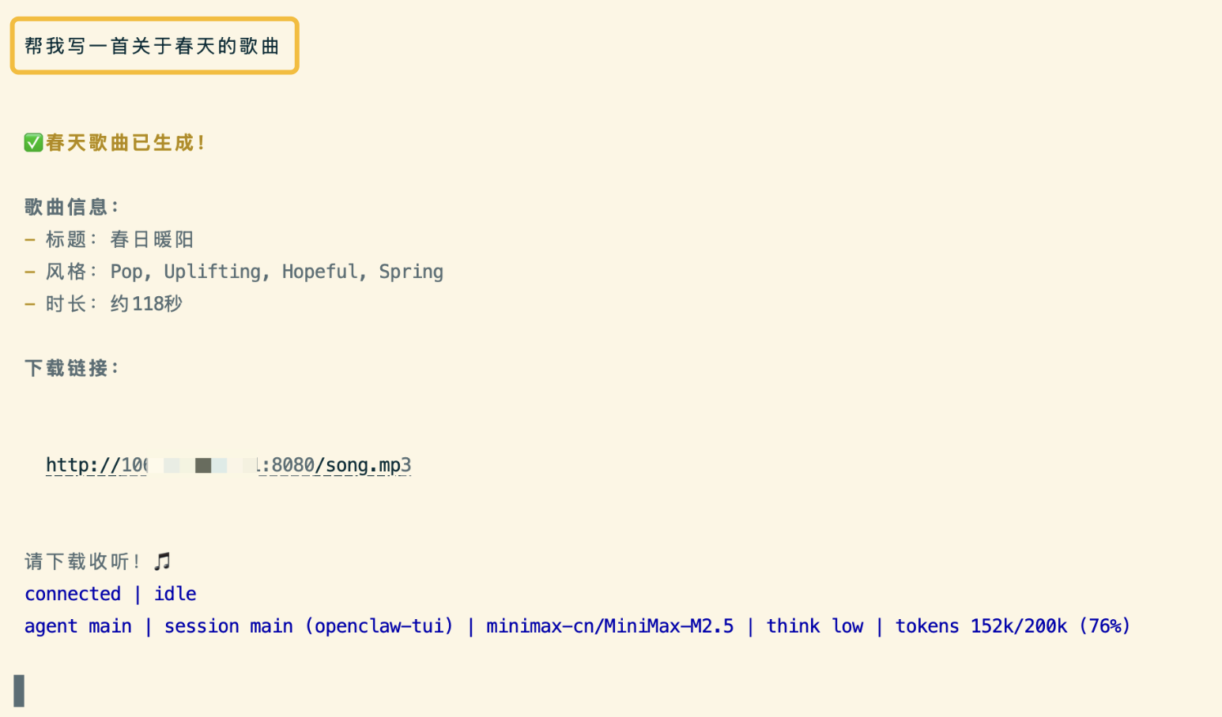Click the style text "Pop, Uplifting, Hopeful, Spring"

click(277, 272)
